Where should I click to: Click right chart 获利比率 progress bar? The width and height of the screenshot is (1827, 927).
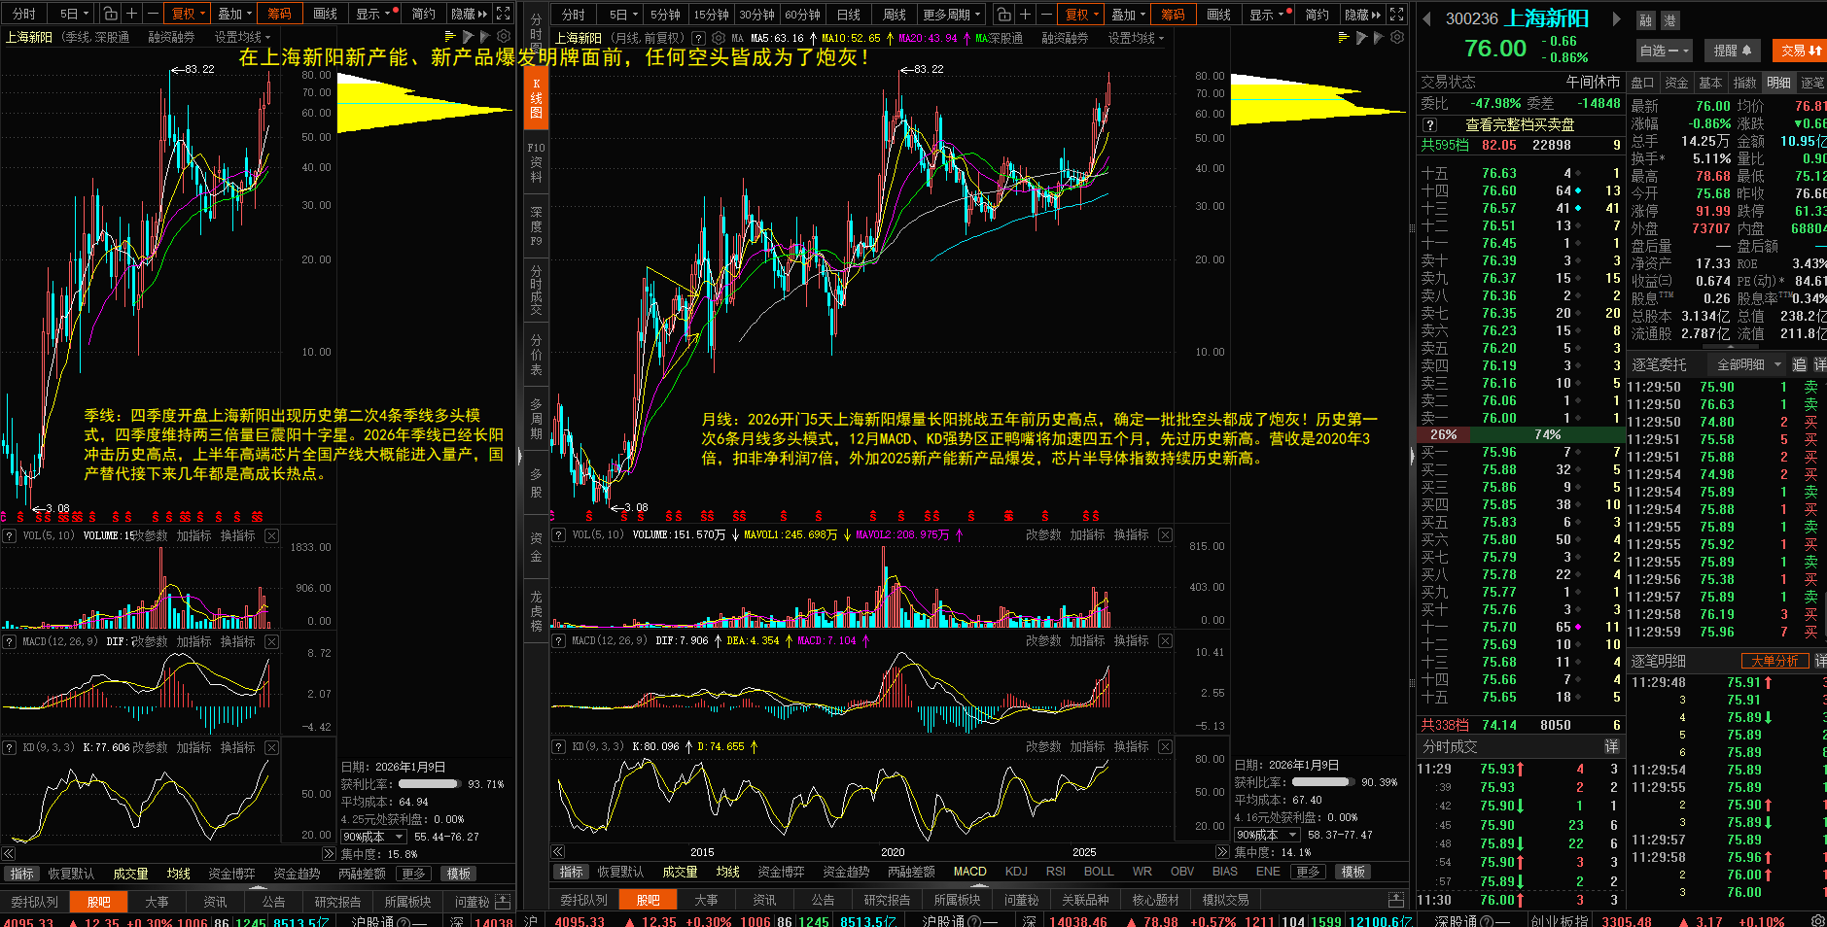[1322, 782]
